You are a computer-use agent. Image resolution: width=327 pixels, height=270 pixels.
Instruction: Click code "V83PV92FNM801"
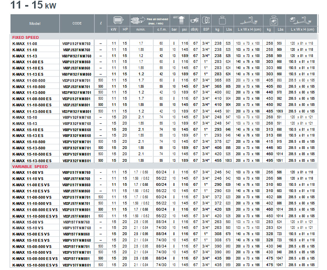[x=77, y=154]
